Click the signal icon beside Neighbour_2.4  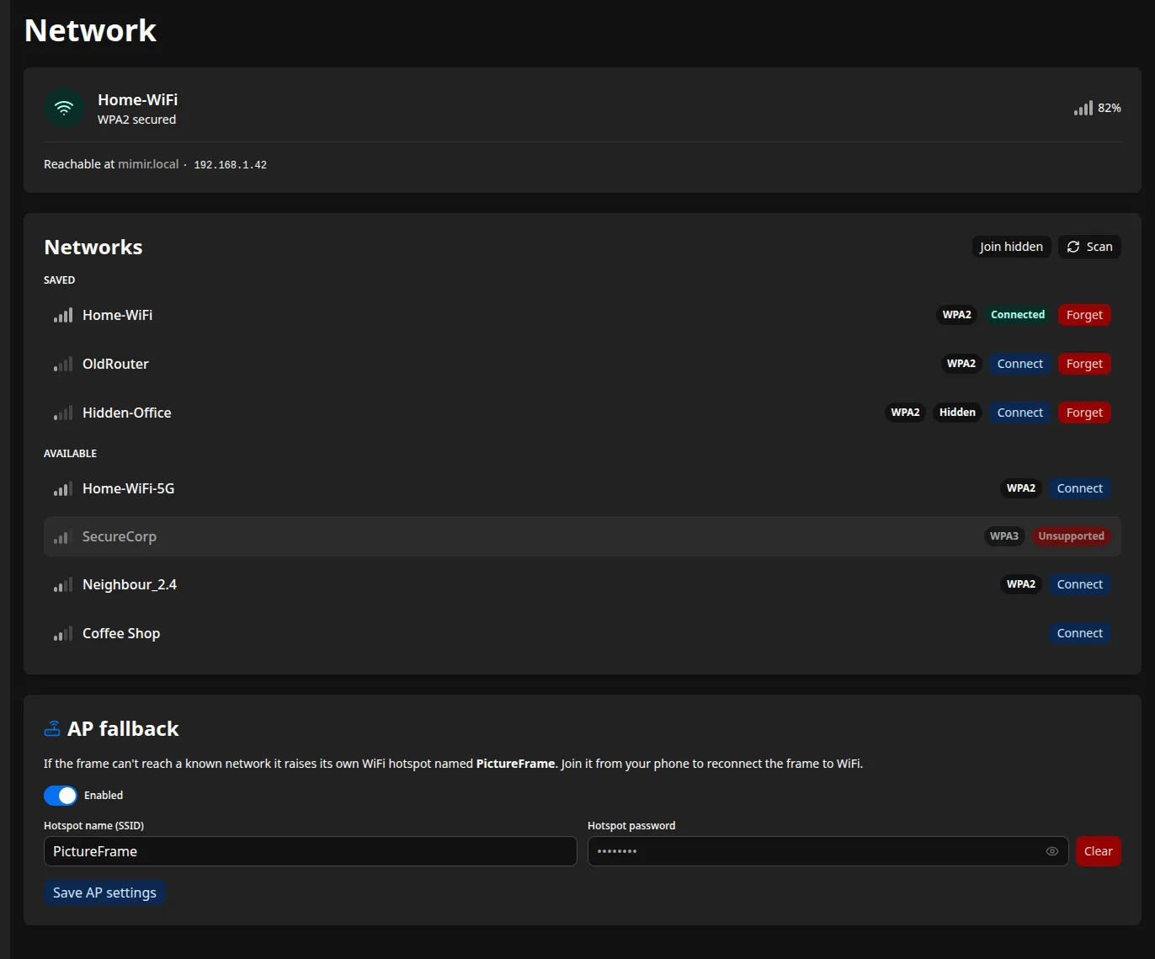pos(63,585)
